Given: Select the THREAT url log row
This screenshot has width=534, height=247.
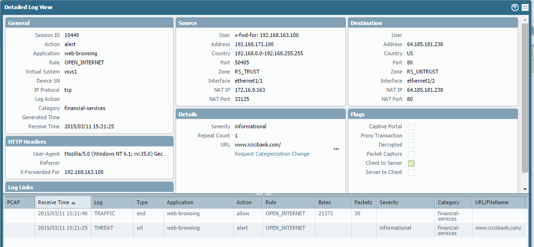Looking at the screenshot, I should (104, 228).
